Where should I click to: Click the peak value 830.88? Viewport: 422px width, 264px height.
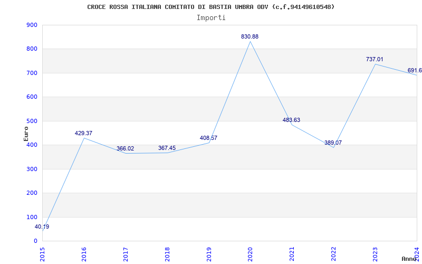click(x=250, y=36)
